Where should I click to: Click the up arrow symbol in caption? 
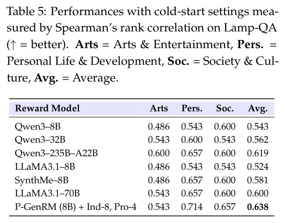[12, 45]
